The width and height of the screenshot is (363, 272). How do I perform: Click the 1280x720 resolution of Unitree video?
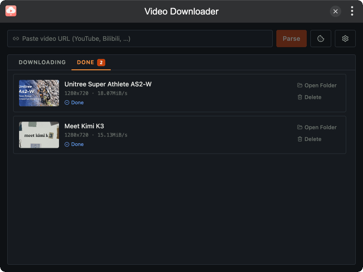pyautogui.click(x=76, y=93)
